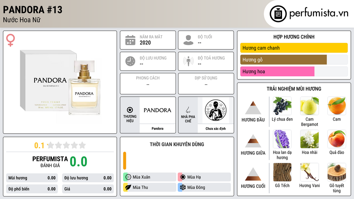Click the Mùi hương 0.00 score field
354x199 pixels.
click(x=32, y=178)
